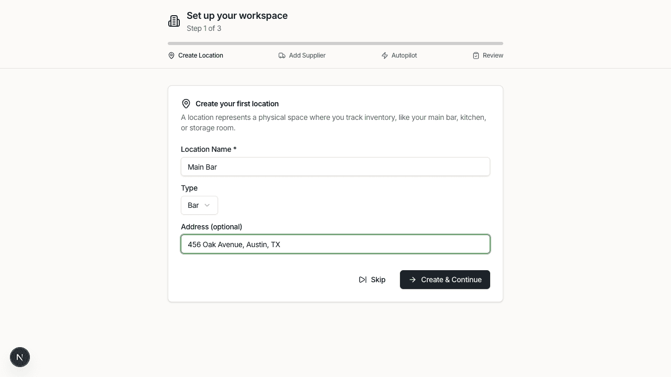Collapse the location Type combo box
This screenshot has width=671, height=377.
[199, 205]
